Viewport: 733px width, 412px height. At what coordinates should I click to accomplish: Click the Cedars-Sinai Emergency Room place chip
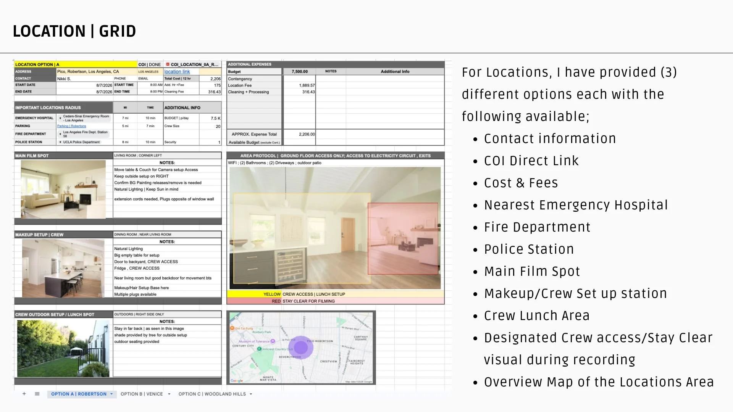(x=84, y=118)
